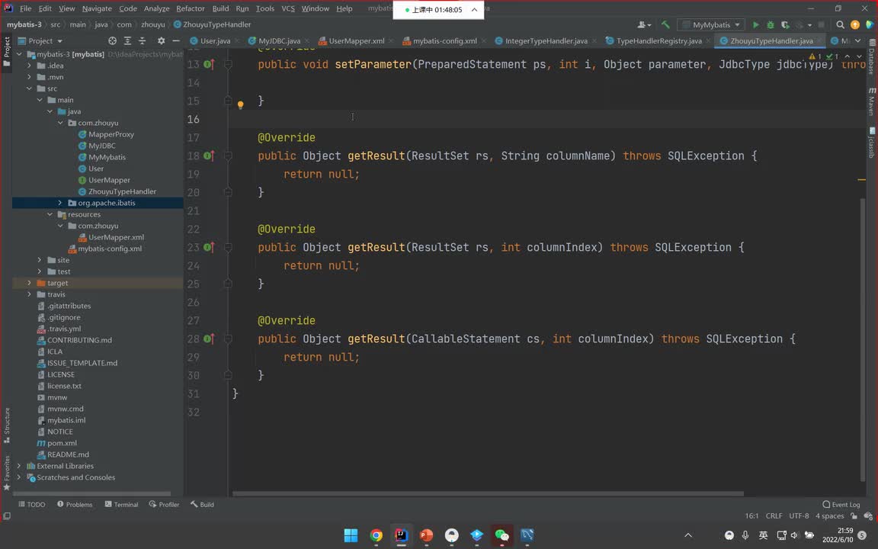Open Project panel settings gear
The width and height of the screenshot is (878, 549).
[x=161, y=41]
